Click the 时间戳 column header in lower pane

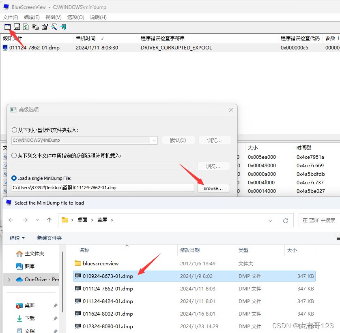[317, 148]
